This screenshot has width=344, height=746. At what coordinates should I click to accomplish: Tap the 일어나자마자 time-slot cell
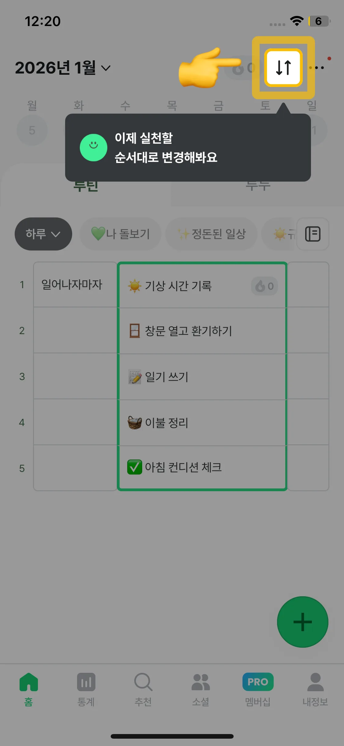(75, 284)
